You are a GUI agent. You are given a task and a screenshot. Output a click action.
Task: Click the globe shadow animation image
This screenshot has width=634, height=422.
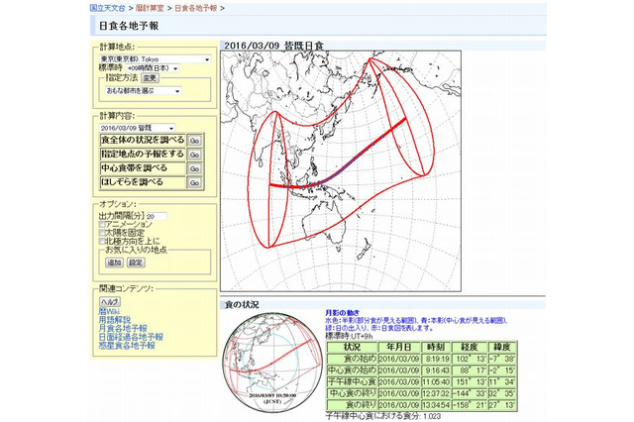pyautogui.click(x=273, y=363)
